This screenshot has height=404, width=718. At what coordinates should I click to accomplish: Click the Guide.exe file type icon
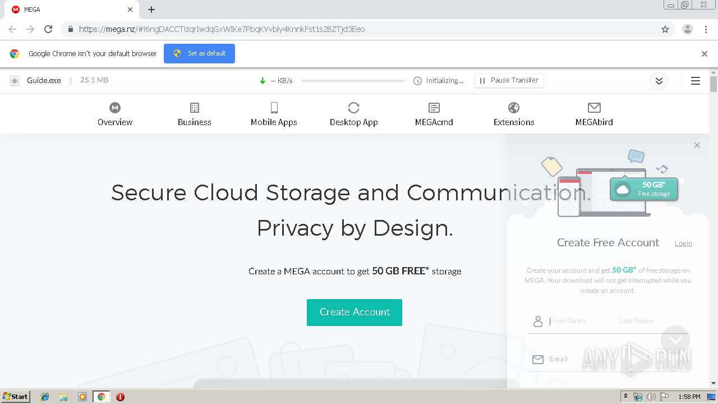15,81
